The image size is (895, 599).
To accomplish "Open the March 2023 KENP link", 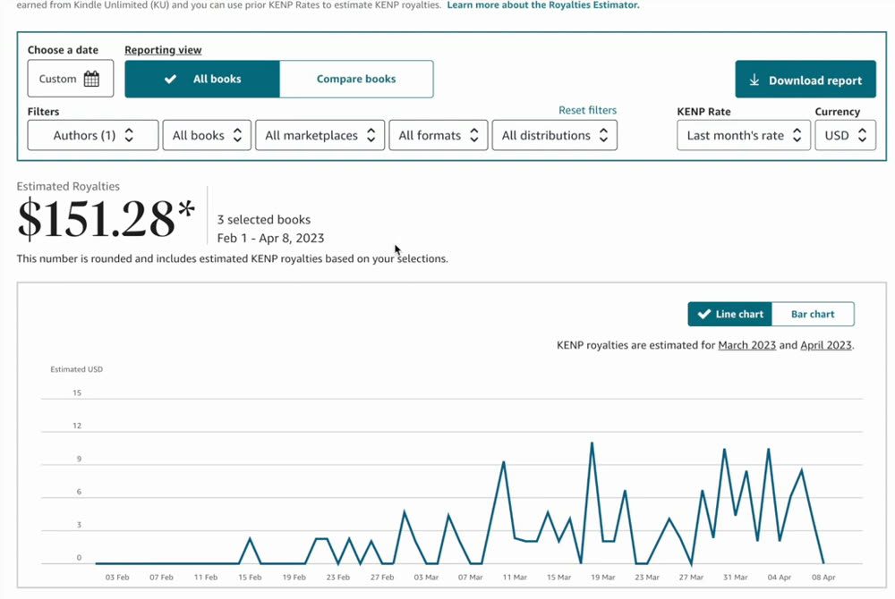I will pyautogui.click(x=746, y=345).
